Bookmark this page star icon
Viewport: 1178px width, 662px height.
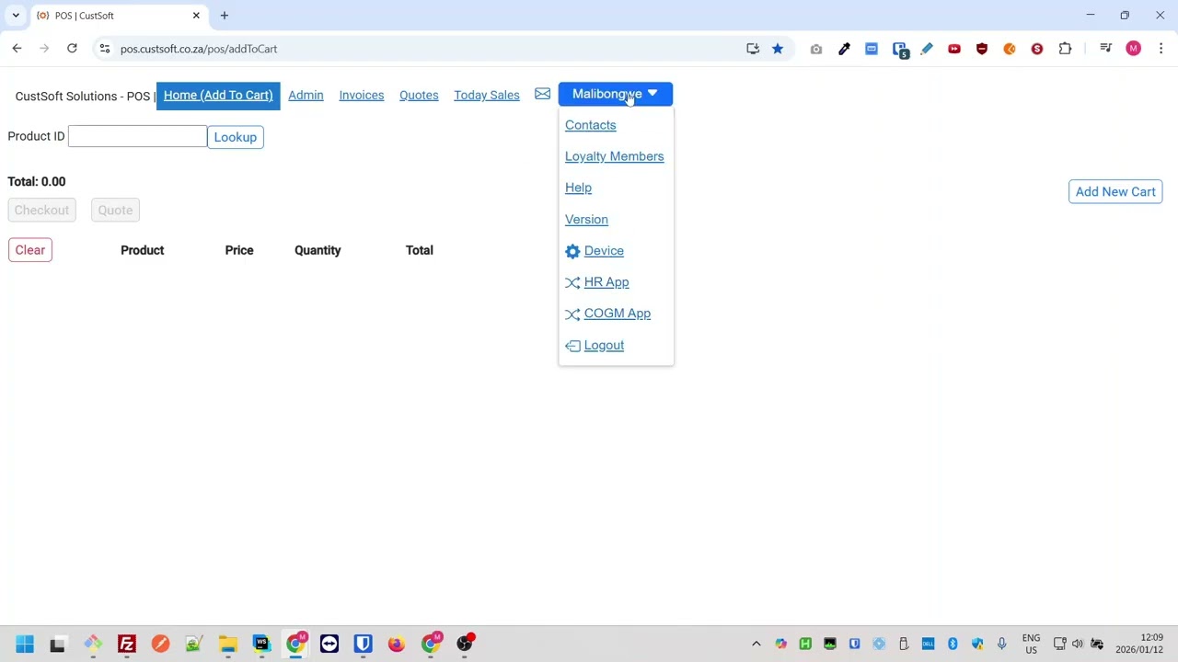coord(778,49)
